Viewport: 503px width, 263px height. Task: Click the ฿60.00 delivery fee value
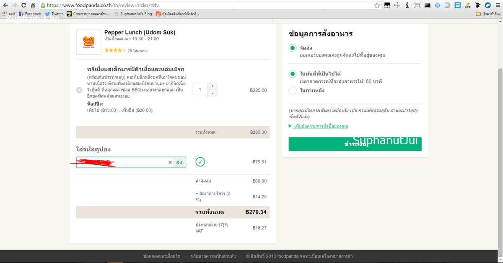pos(259,181)
